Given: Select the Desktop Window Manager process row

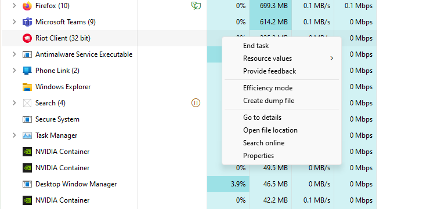Looking at the screenshot, I should (189, 184).
